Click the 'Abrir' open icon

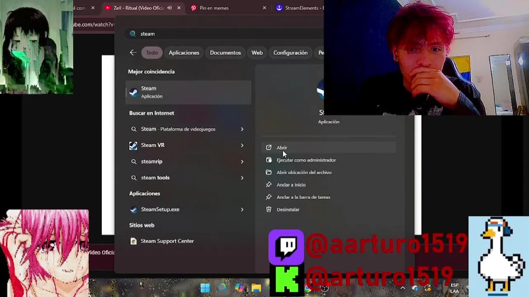click(x=269, y=148)
